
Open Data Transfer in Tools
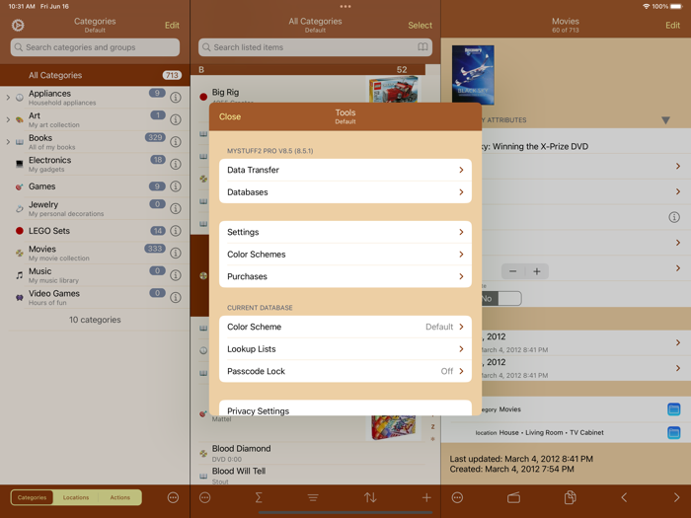coord(345,170)
